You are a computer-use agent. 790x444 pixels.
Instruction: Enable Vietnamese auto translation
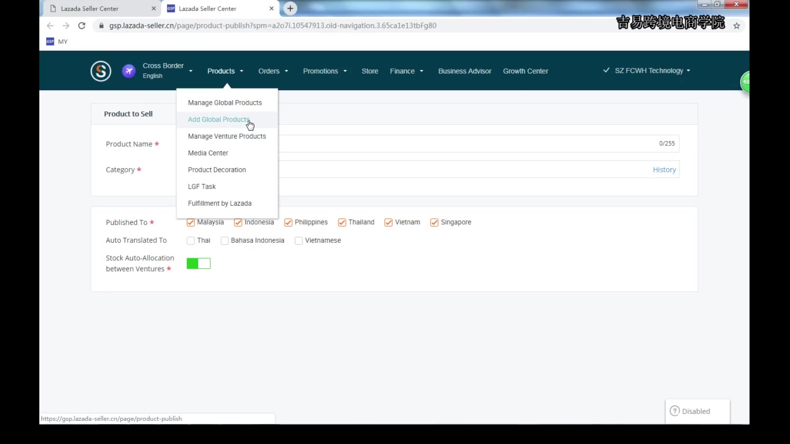[298, 240]
